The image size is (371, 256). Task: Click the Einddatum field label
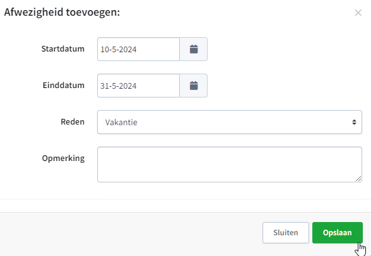[x=64, y=85]
